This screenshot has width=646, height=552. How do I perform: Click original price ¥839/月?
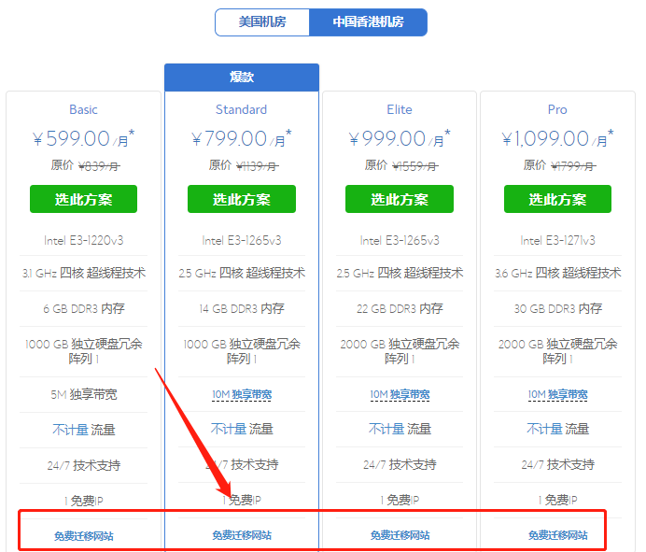(99, 166)
